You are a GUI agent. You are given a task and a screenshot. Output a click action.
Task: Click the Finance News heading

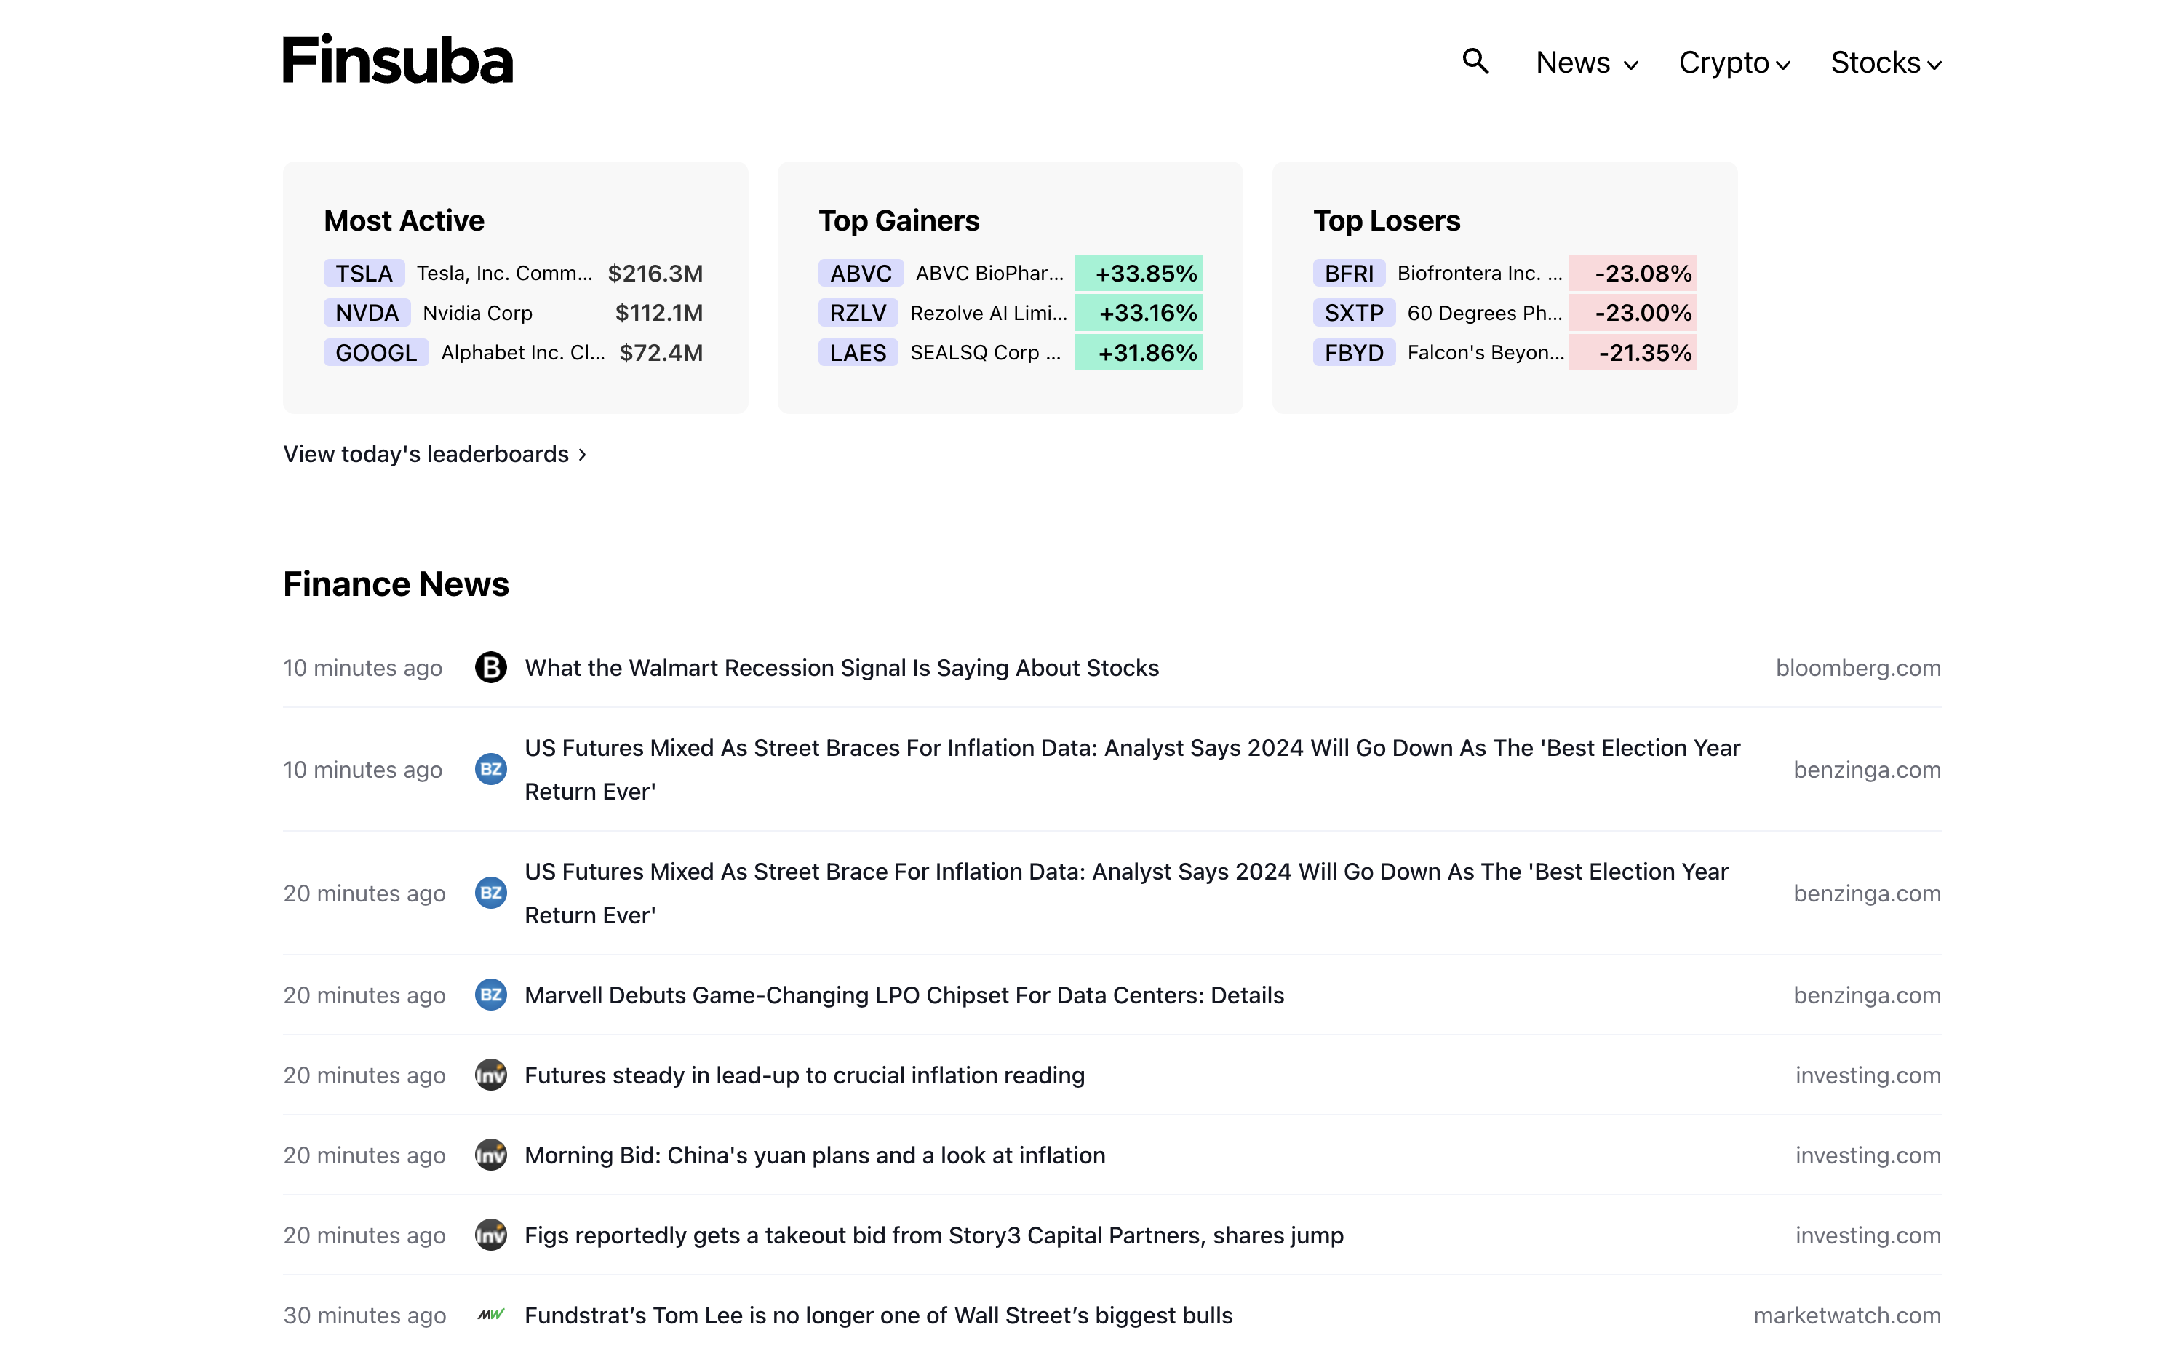pos(396,584)
